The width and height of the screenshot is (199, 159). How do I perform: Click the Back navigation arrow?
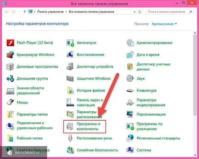(7, 12)
